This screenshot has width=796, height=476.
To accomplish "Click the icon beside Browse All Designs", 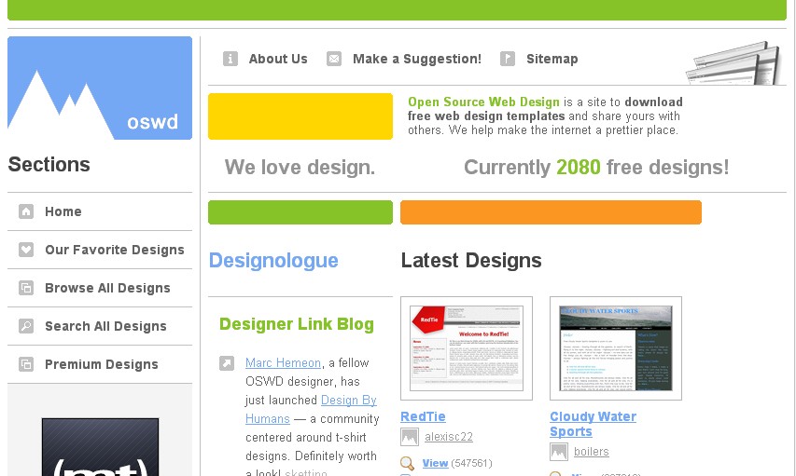I will 26,288.
